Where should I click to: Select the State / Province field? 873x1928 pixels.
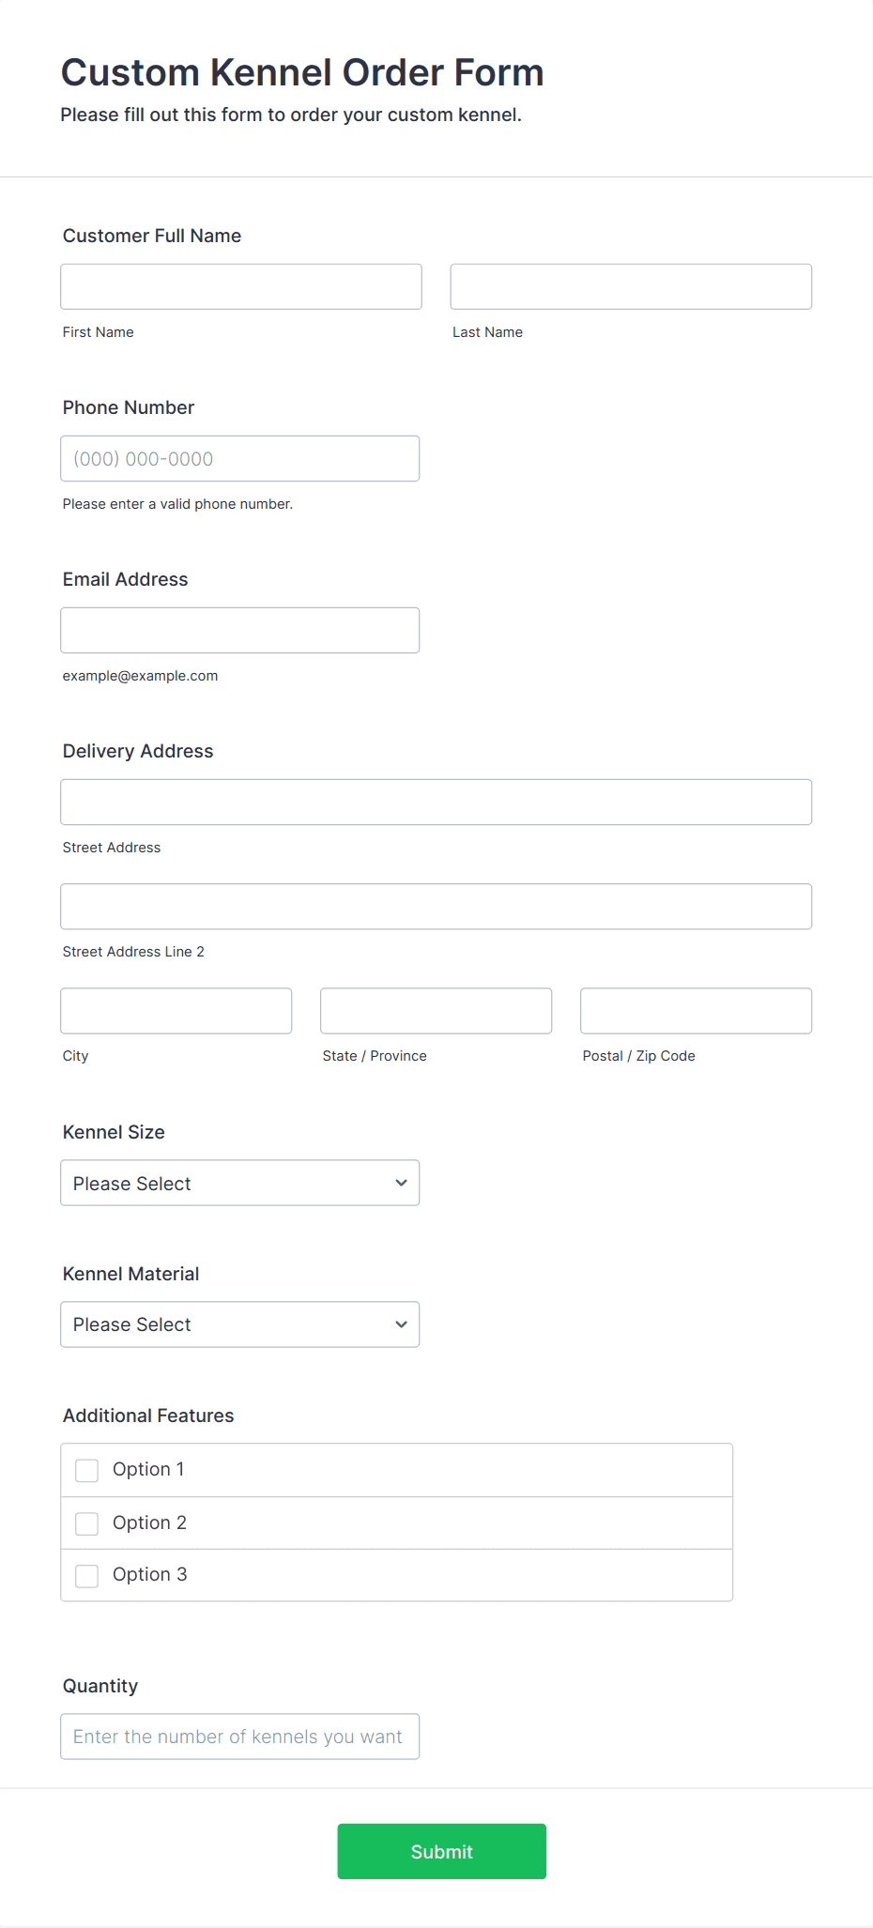click(436, 1010)
